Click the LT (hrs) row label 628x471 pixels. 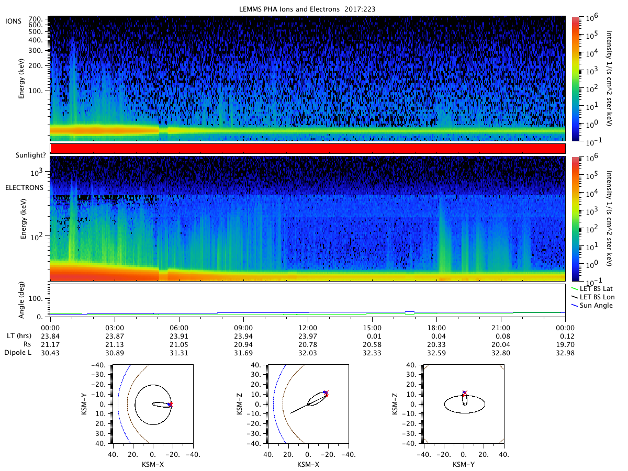tap(22, 336)
